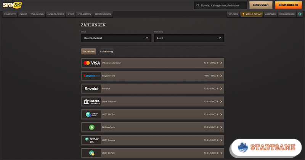305x160 pixels.
Task: Open the Aktionen menu item
Action: pos(270,14)
